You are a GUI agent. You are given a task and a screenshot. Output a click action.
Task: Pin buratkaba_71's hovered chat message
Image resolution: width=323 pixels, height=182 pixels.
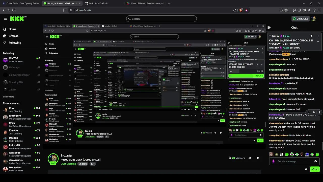point(314,112)
